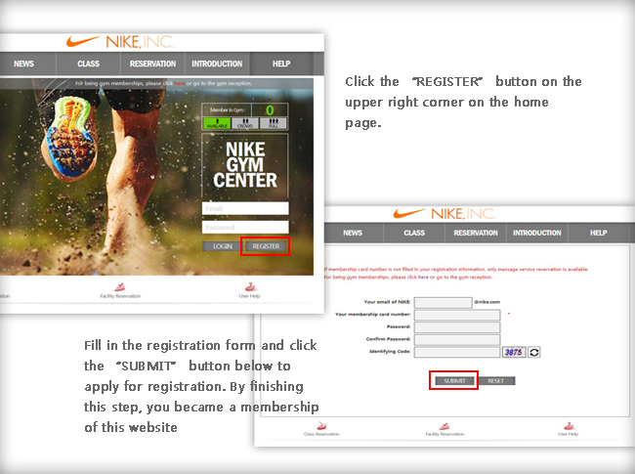
Task: Open RESERVATION menu on home page
Action: click(x=152, y=64)
